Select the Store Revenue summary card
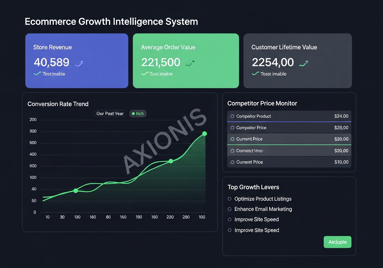The image size is (383, 268). (77, 61)
